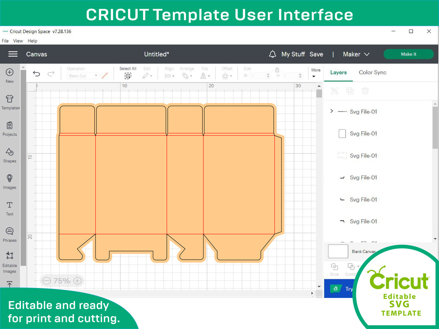Screen dimensions: 439x329
Task: Expand the More toolbar options
Action: coord(315,73)
